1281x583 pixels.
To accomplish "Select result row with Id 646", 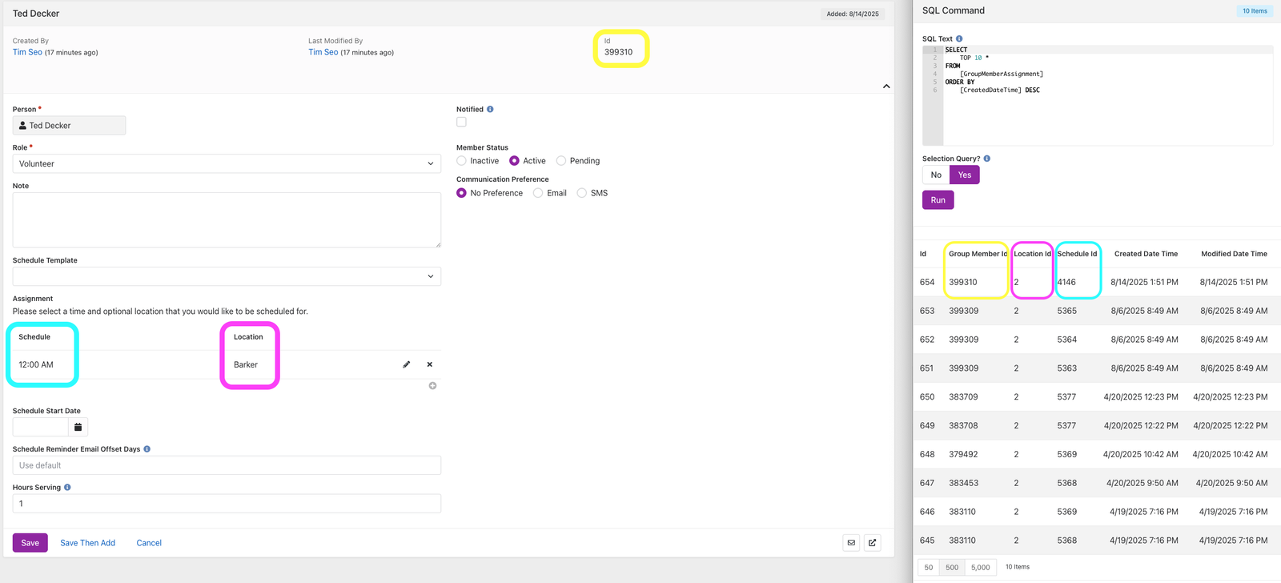I will tap(1097, 512).
